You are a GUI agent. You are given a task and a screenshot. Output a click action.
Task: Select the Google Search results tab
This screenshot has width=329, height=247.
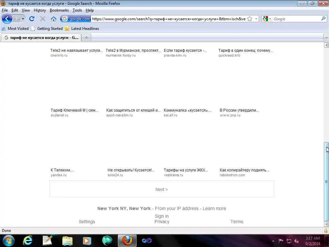click(41, 38)
